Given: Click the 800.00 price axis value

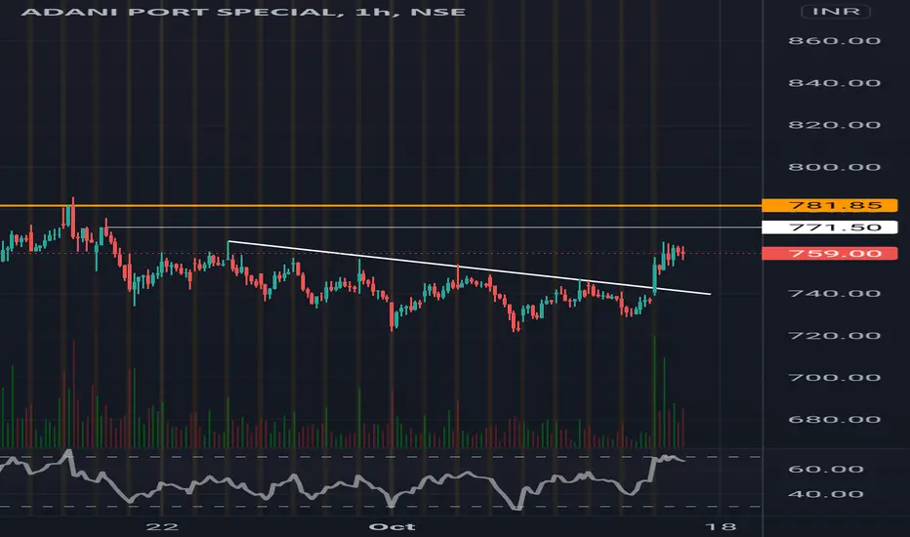Looking at the screenshot, I should [x=834, y=167].
